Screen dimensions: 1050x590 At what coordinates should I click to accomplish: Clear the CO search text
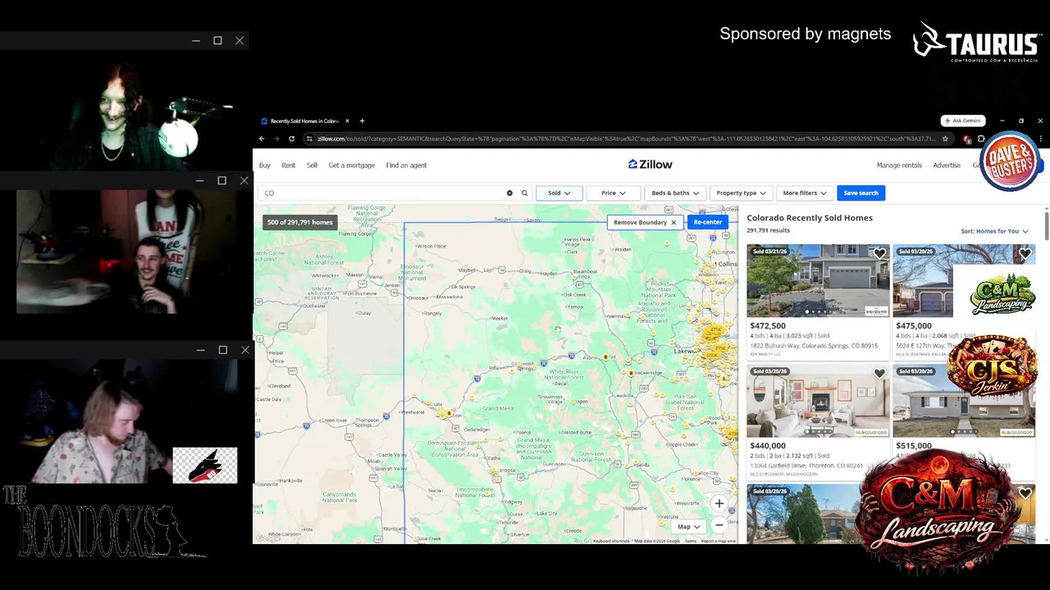click(x=509, y=193)
